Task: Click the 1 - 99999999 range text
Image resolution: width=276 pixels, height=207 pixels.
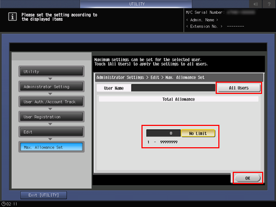Action: coord(162,142)
